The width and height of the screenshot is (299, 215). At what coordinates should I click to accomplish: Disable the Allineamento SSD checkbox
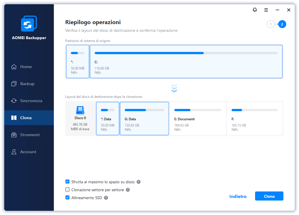67,198
